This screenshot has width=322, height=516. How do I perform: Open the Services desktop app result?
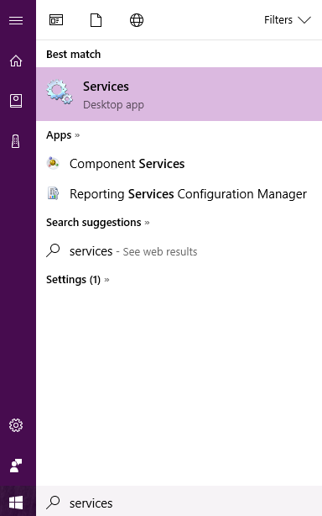coord(179,94)
